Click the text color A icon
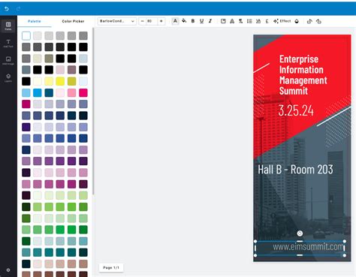 click(x=175, y=21)
